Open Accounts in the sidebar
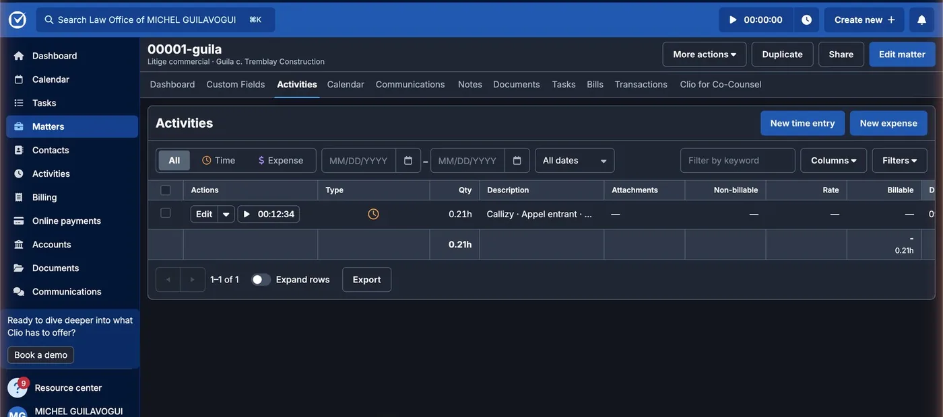The width and height of the screenshot is (943, 417). coord(72,244)
